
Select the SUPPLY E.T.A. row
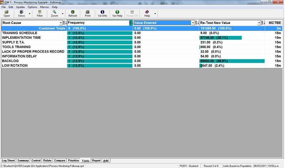point(142,42)
